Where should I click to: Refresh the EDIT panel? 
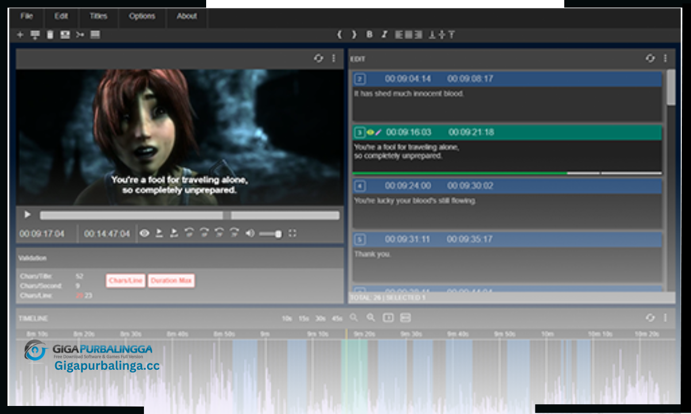pos(650,59)
